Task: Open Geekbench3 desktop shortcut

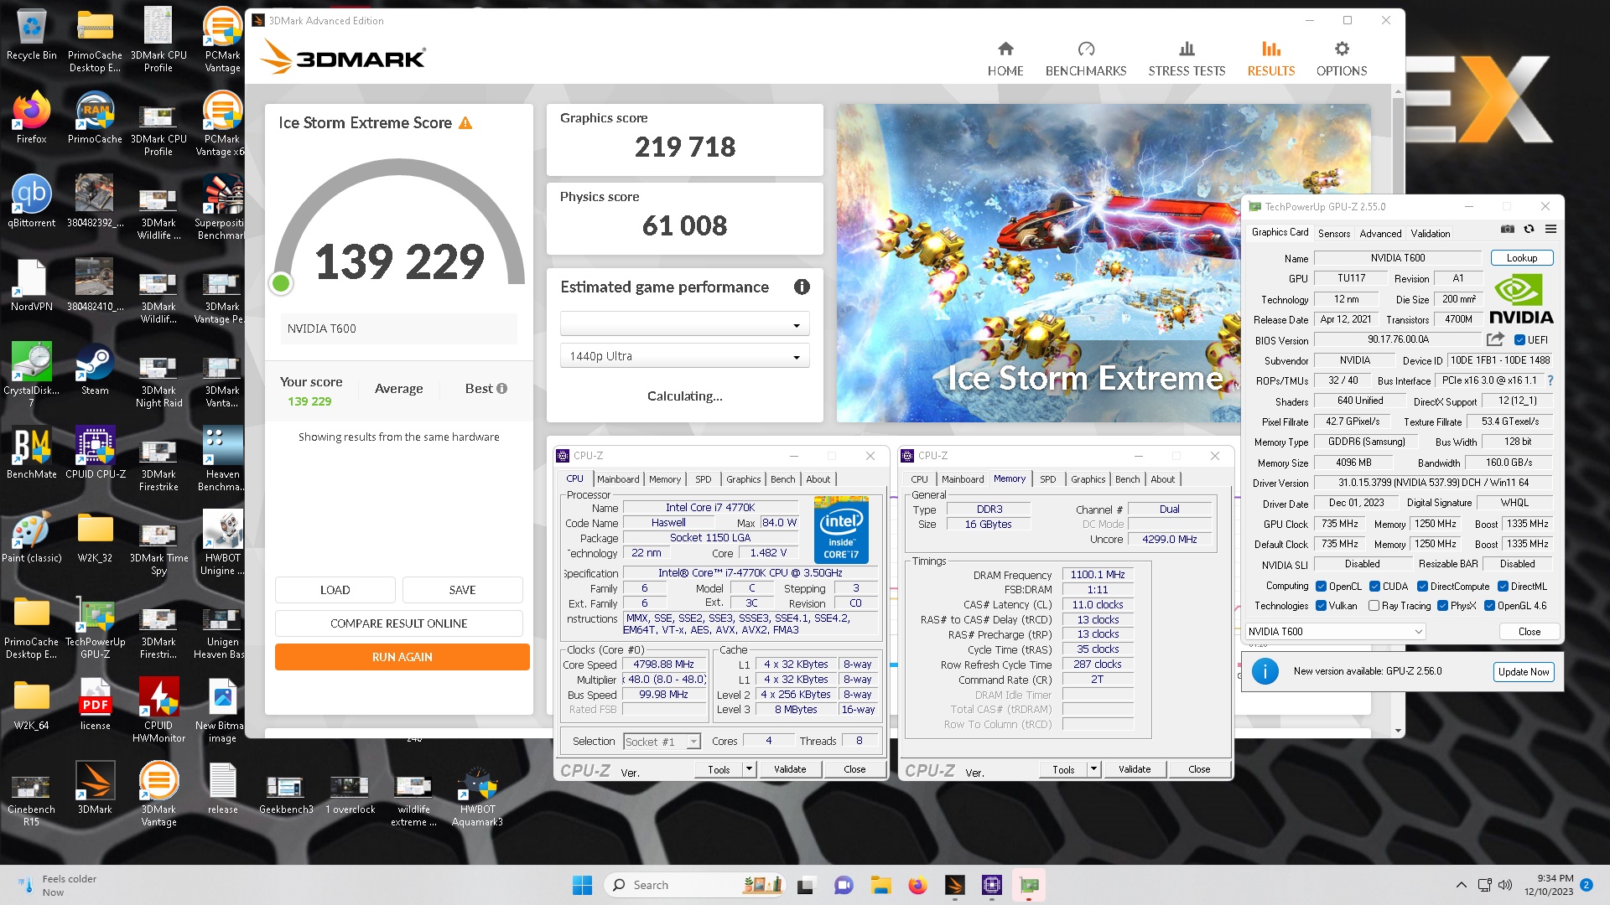Action: pyautogui.click(x=285, y=794)
